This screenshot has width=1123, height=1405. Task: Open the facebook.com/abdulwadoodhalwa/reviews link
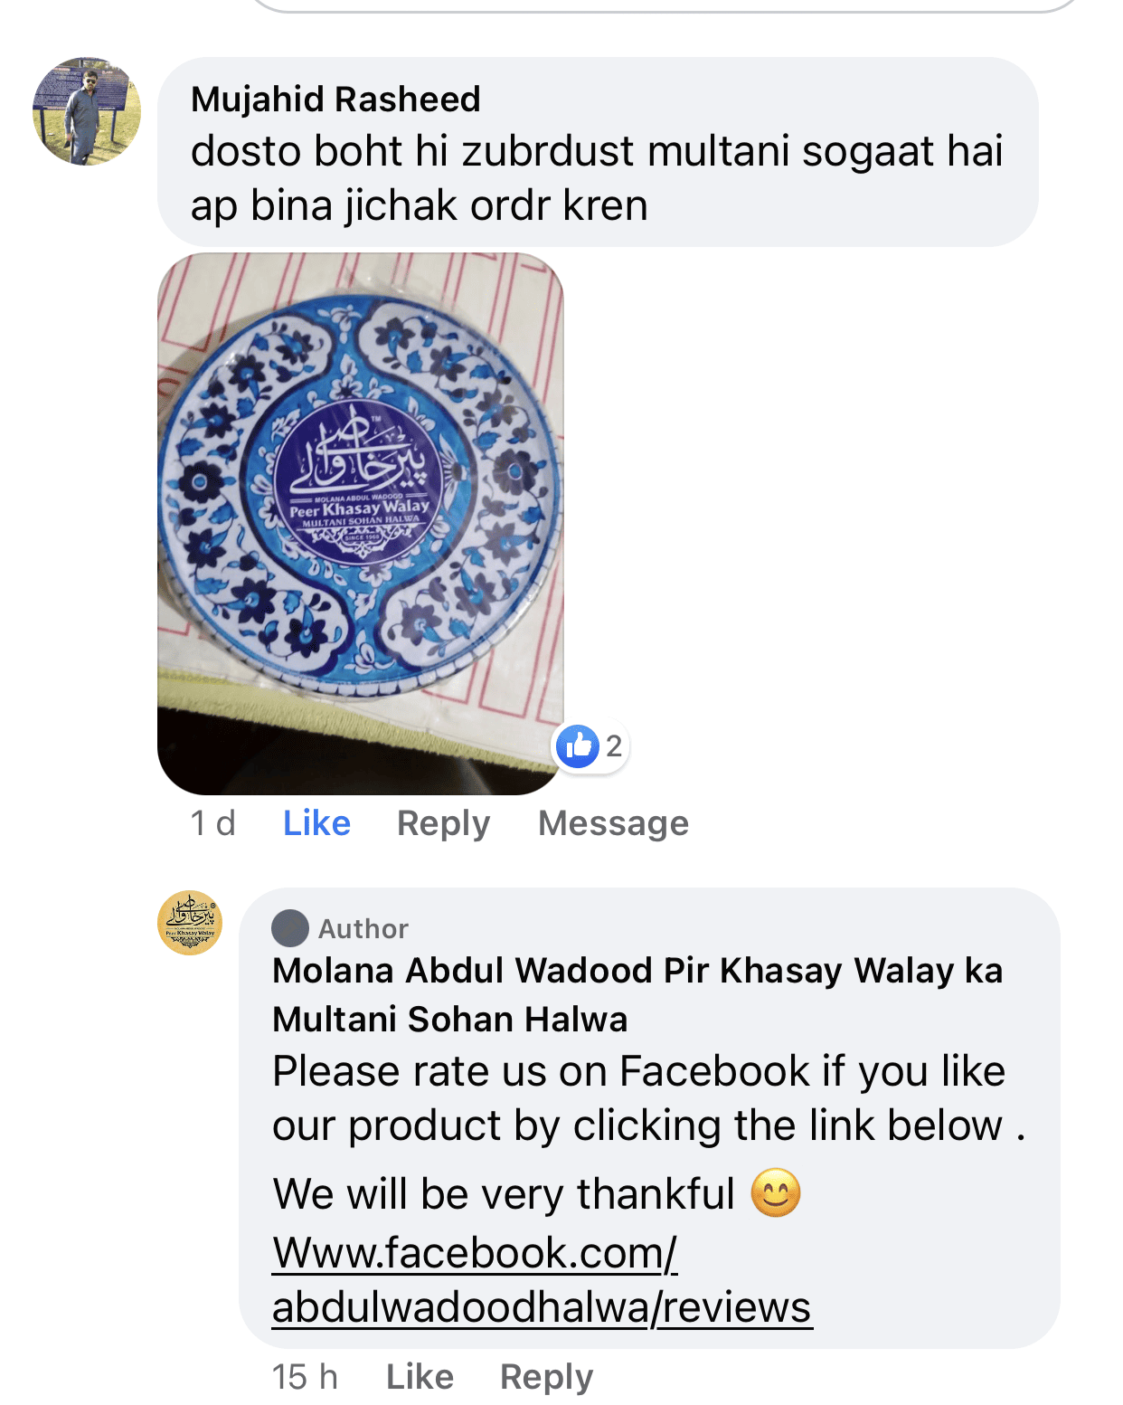(x=543, y=1280)
